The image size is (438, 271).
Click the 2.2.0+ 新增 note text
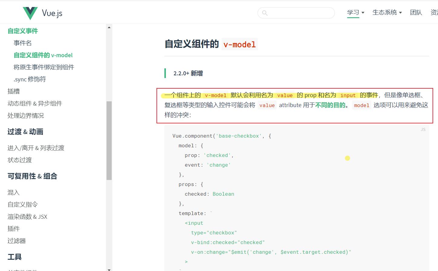[188, 73]
